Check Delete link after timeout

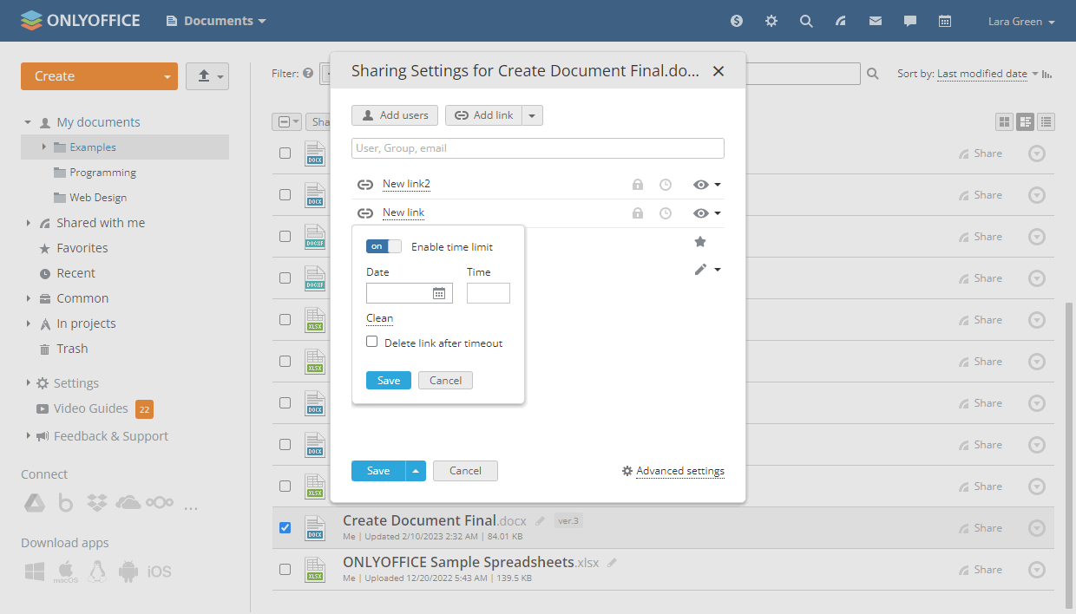point(372,342)
